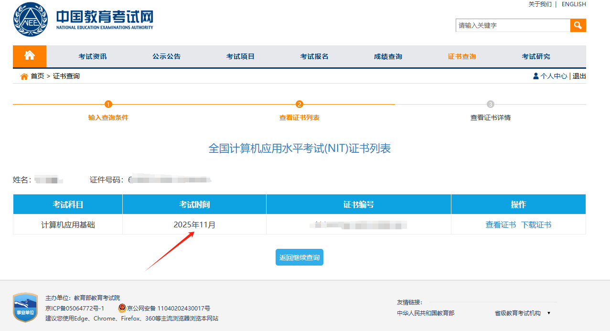Open the 考试报名 menu item
Viewport: 610px width, 331px height.
pyautogui.click(x=314, y=56)
